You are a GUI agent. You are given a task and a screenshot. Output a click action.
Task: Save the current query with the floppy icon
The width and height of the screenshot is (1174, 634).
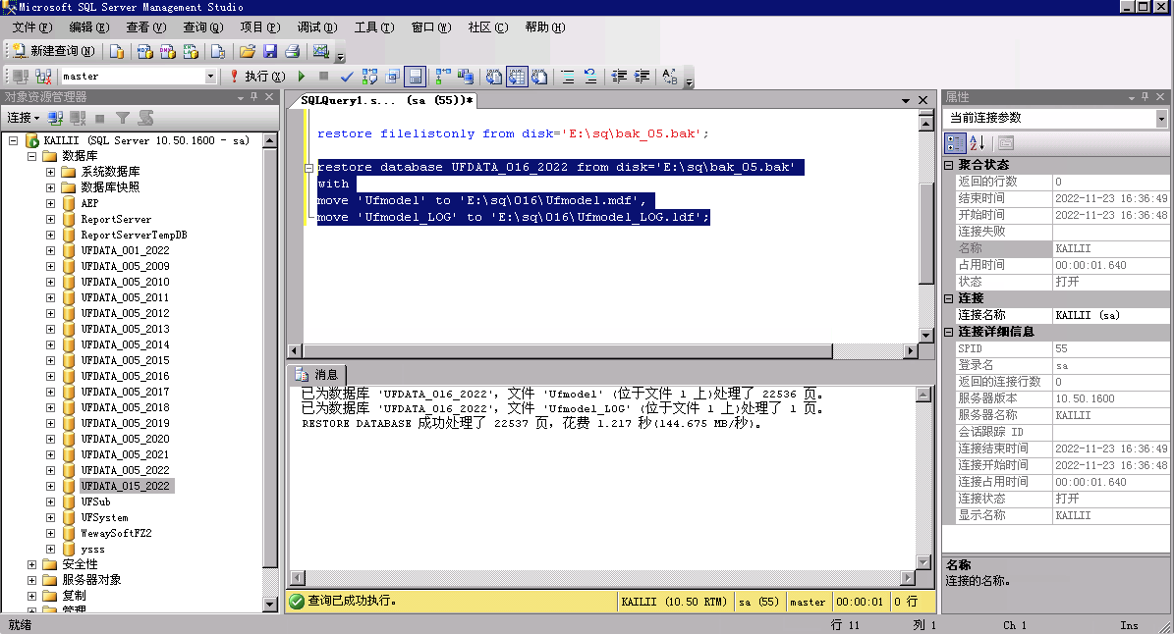click(270, 51)
